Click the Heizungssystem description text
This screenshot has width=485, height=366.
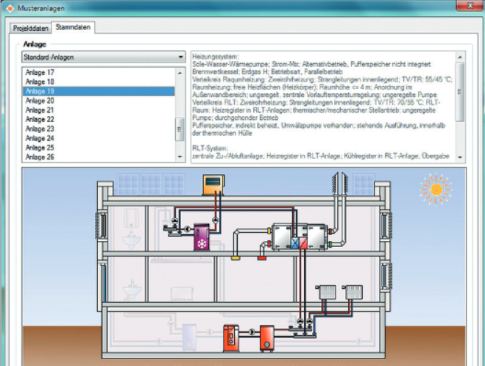point(322,95)
